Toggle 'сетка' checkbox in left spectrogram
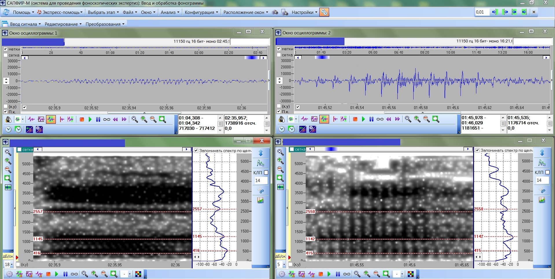Screen dimensions: 555x279 [19, 149]
